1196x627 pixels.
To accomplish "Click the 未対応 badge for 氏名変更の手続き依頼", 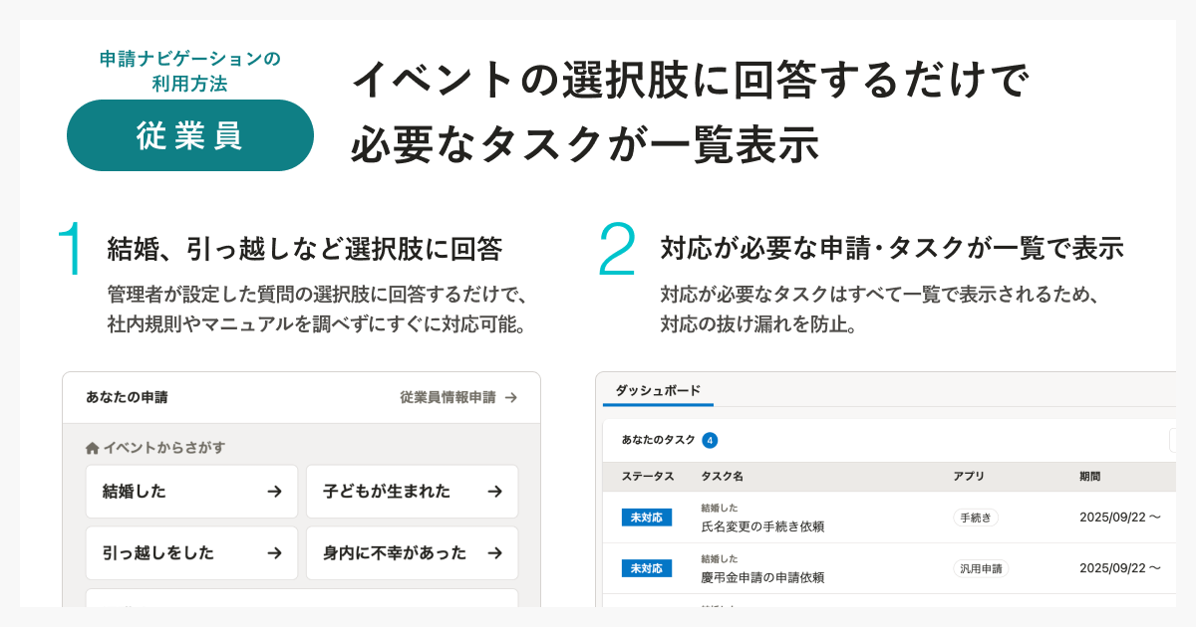I will pos(647,518).
